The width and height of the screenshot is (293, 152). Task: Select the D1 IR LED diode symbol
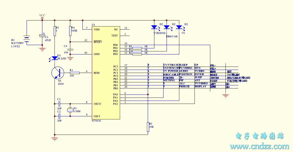pos(55,58)
